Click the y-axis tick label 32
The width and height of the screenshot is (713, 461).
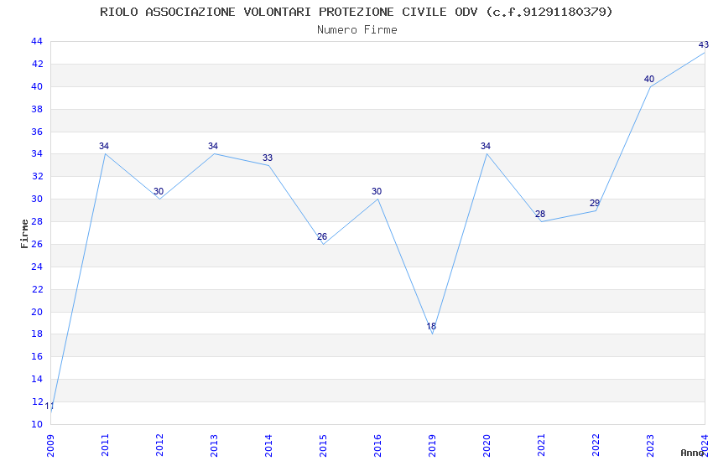(37, 176)
